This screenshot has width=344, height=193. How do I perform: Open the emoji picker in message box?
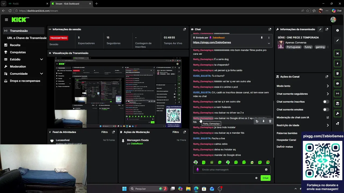coord(266,169)
